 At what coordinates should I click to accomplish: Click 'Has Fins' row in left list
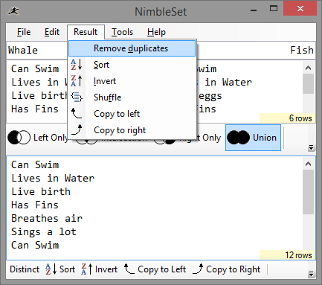[35, 109]
